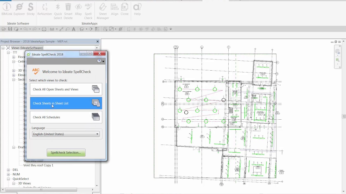Click Redo arrow in quick access toolbar
Screen dimensions: 346x194
click(x=35, y=29)
